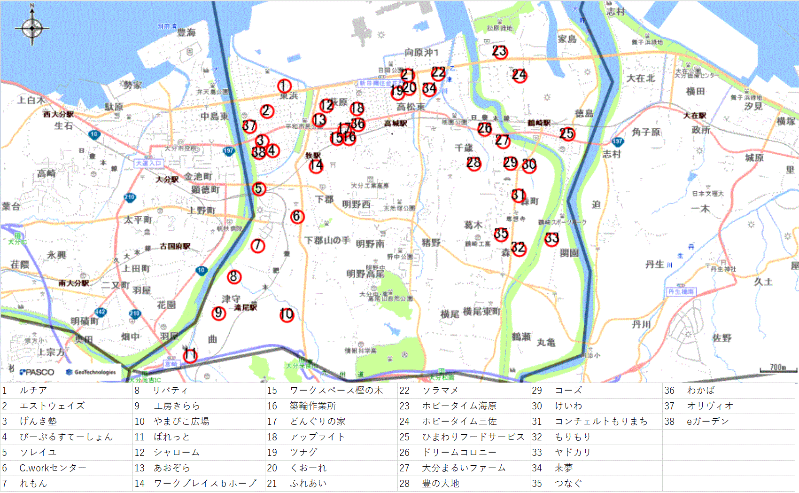
Task: Select legend entry ぴーぷるすてーしょん
Action: [x=66, y=437]
